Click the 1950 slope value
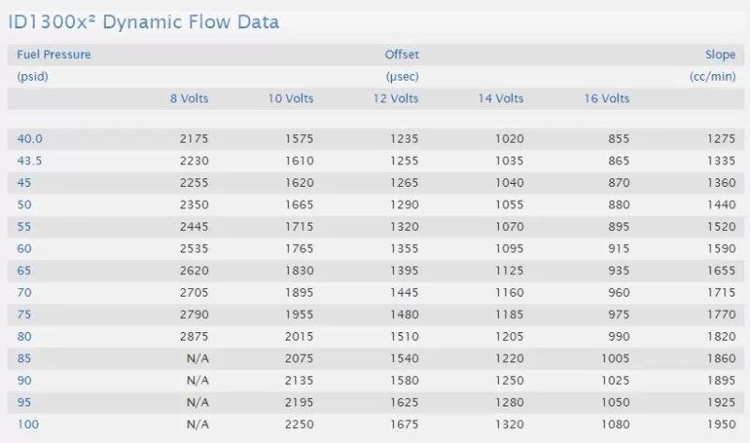 coord(721,424)
